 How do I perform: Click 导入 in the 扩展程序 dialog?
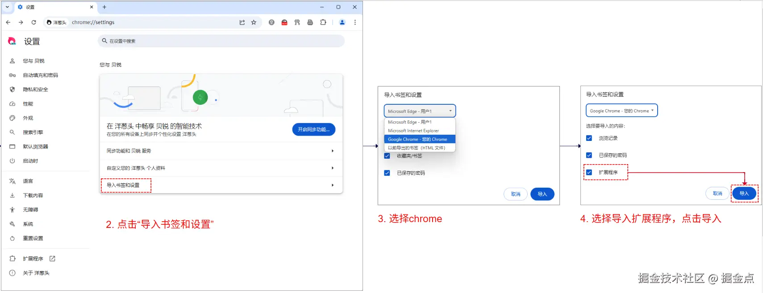point(744,194)
